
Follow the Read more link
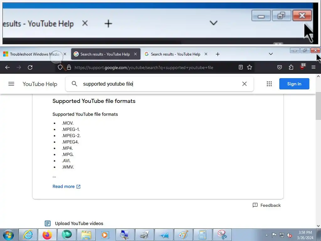click(66, 186)
